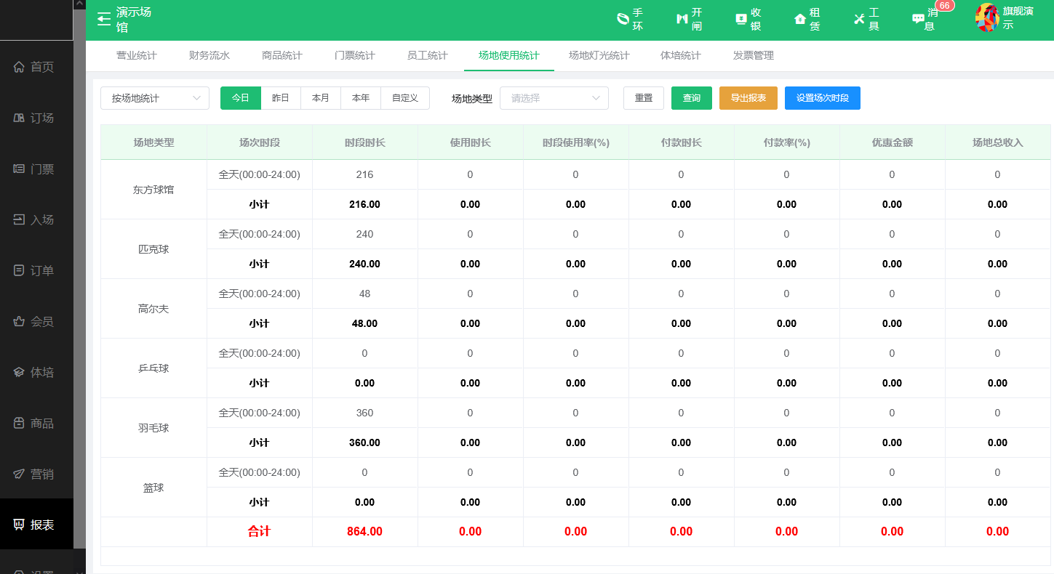Screen dimensions: 1054x574
Task: Open the tools (工具) icon
Action: tap(859, 19)
